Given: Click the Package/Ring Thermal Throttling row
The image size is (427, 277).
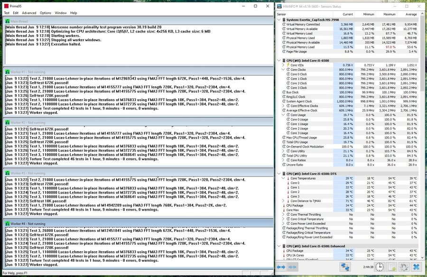Looking at the screenshot, I should tap(350, 228).
